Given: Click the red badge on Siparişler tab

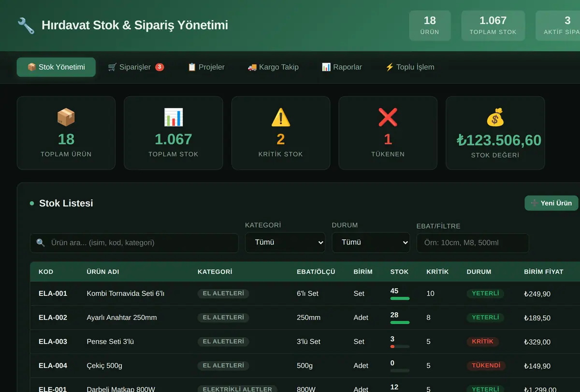Looking at the screenshot, I should pos(159,67).
